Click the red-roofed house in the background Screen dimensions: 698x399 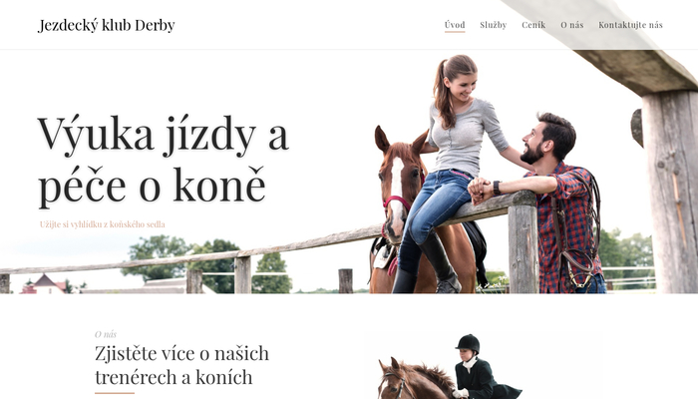[x=43, y=285]
